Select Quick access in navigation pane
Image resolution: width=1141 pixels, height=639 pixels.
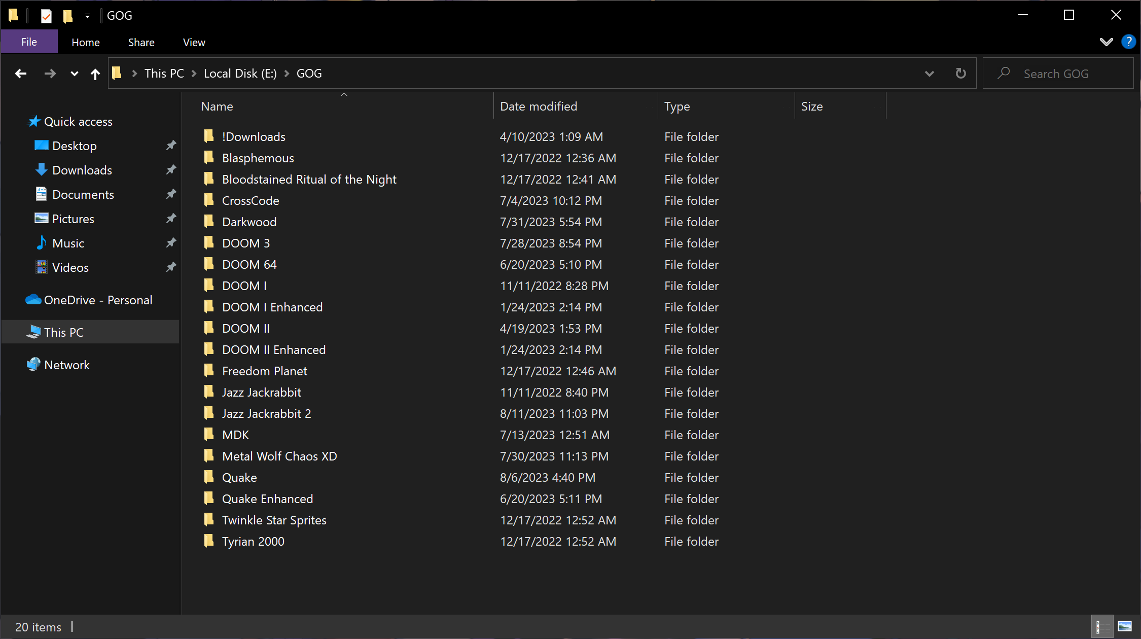78,122
